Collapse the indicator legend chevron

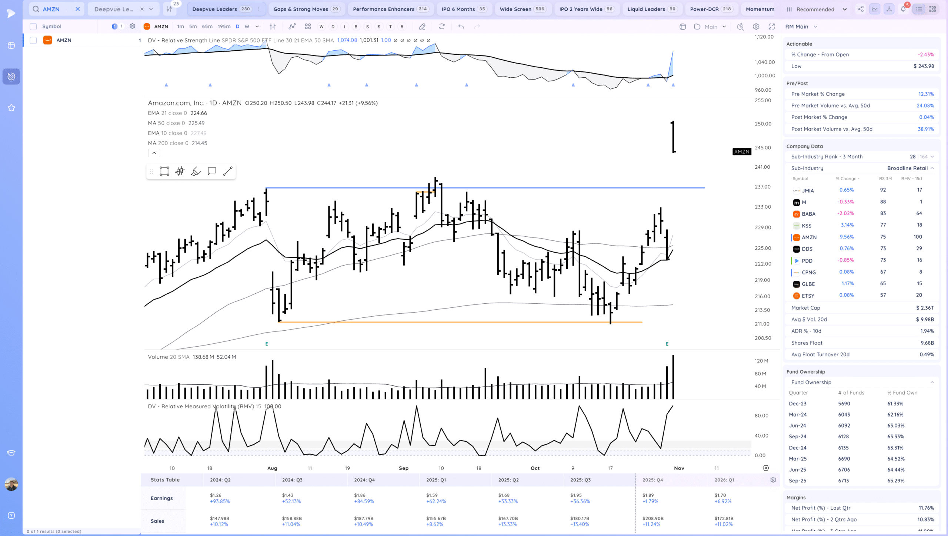154,153
